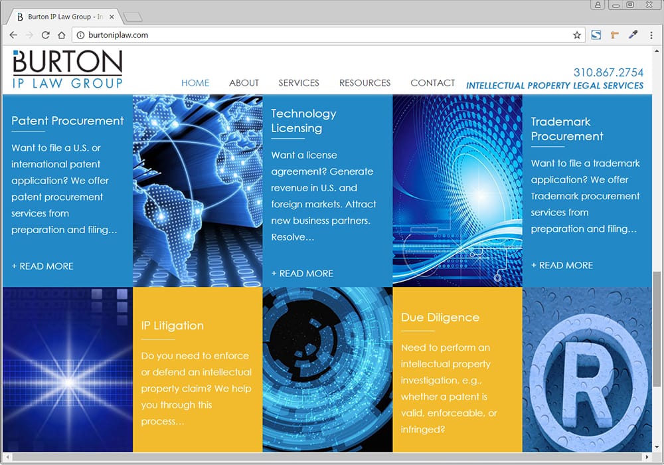The image size is (664, 465).
Task: Click the Burton IP Law Group logo
Action: [x=68, y=69]
